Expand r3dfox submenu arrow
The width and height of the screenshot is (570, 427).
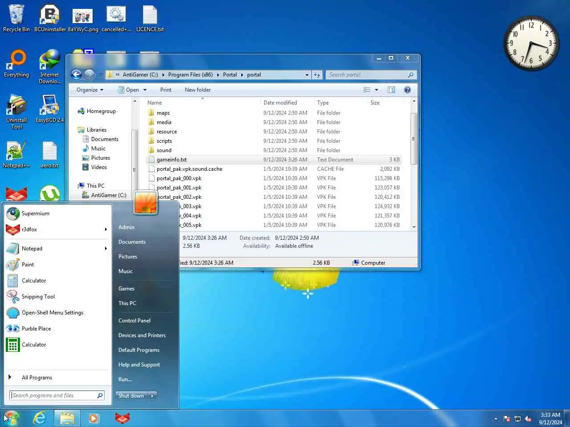(x=106, y=230)
